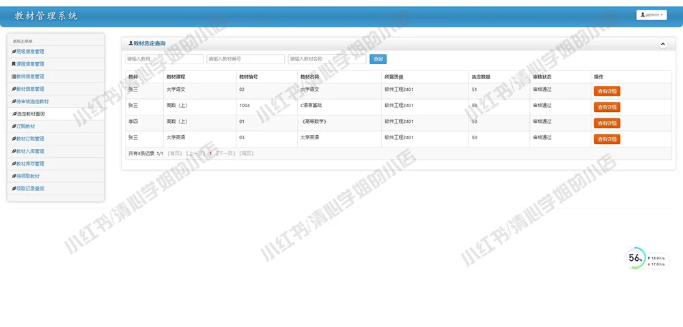View details for the C语言基础 row

pos(607,107)
